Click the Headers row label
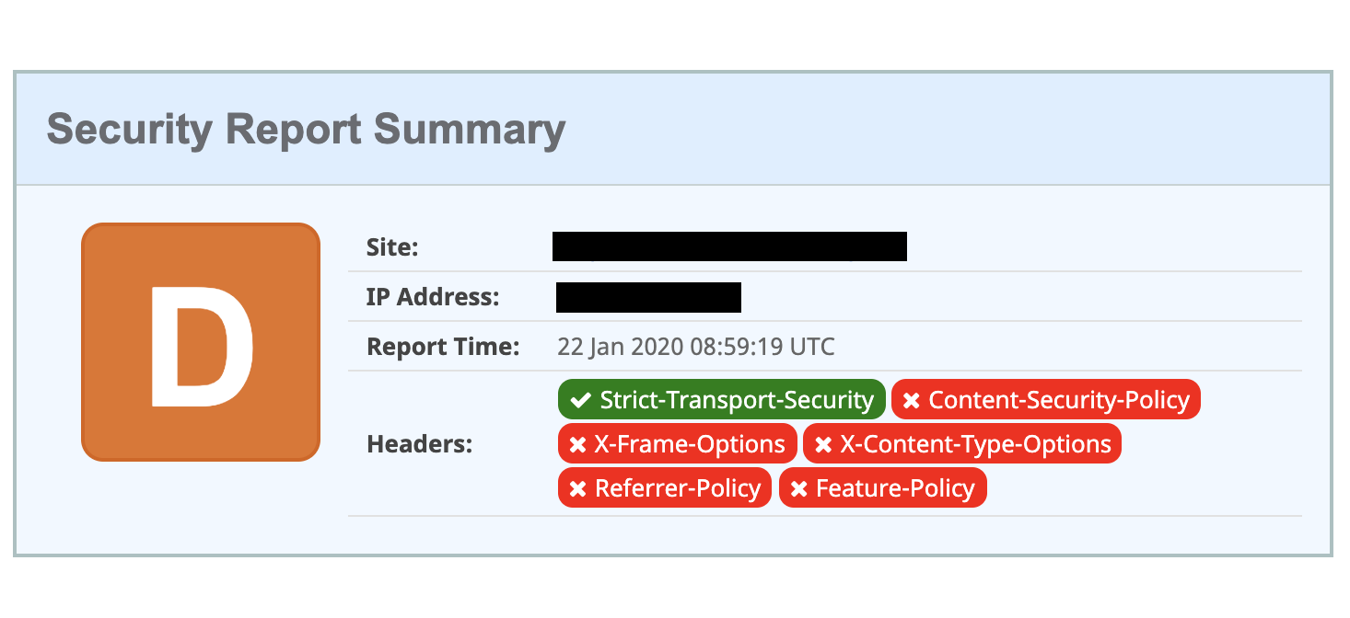Screen dimensions: 1350x618 click(419, 445)
